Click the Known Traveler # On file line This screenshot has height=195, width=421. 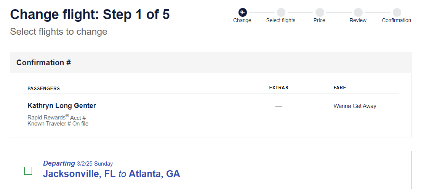(x=58, y=124)
